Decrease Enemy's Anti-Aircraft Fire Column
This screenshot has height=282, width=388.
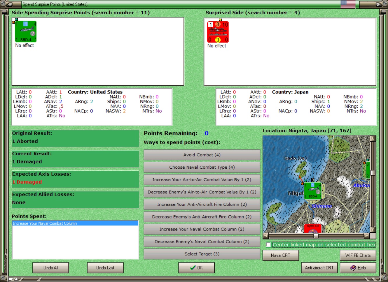pyautogui.click(x=202, y=217)
